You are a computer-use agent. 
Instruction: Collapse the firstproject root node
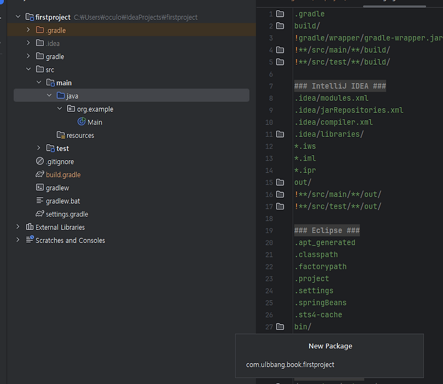tap(18, 17)
